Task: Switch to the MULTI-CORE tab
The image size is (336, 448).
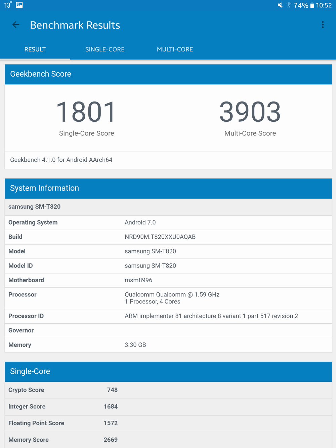Action: pos(175,49)
